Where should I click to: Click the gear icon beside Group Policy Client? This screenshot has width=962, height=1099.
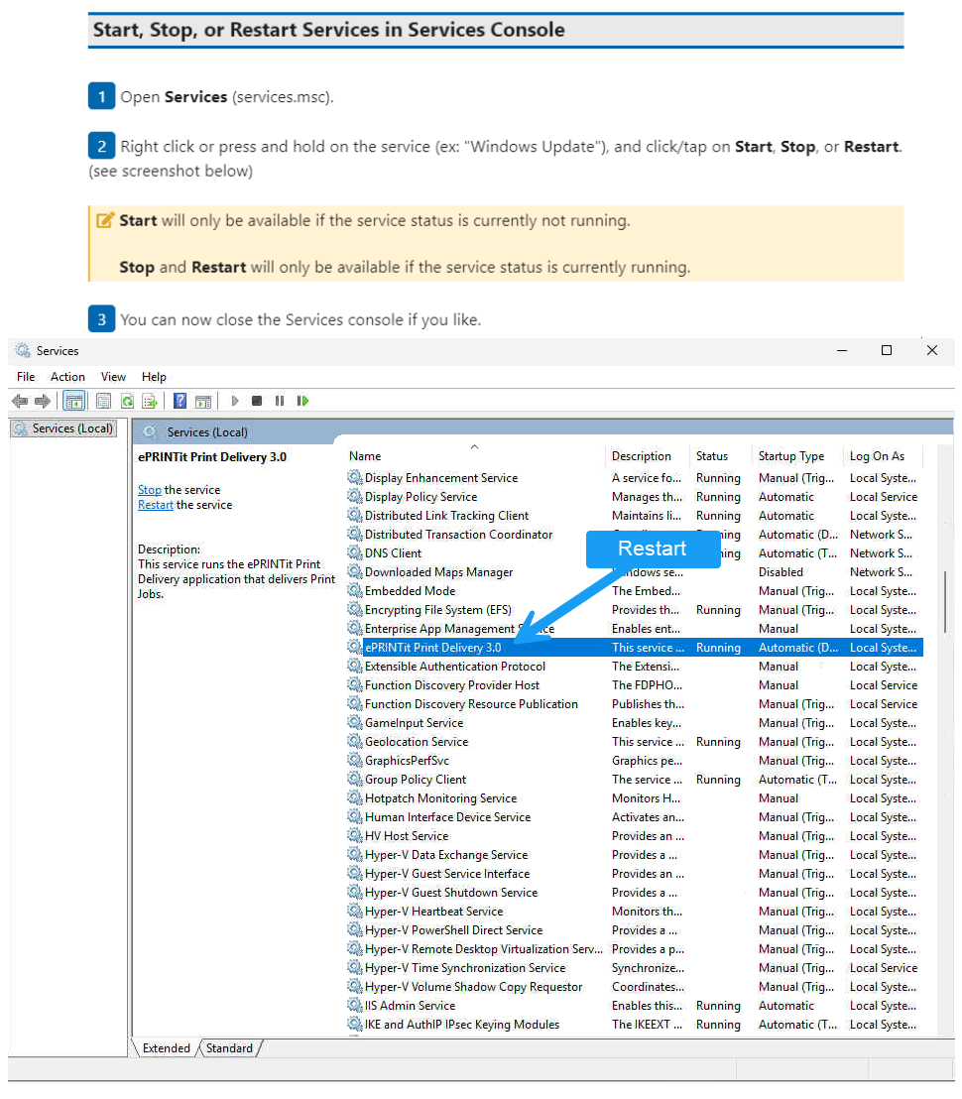(354, 780)
